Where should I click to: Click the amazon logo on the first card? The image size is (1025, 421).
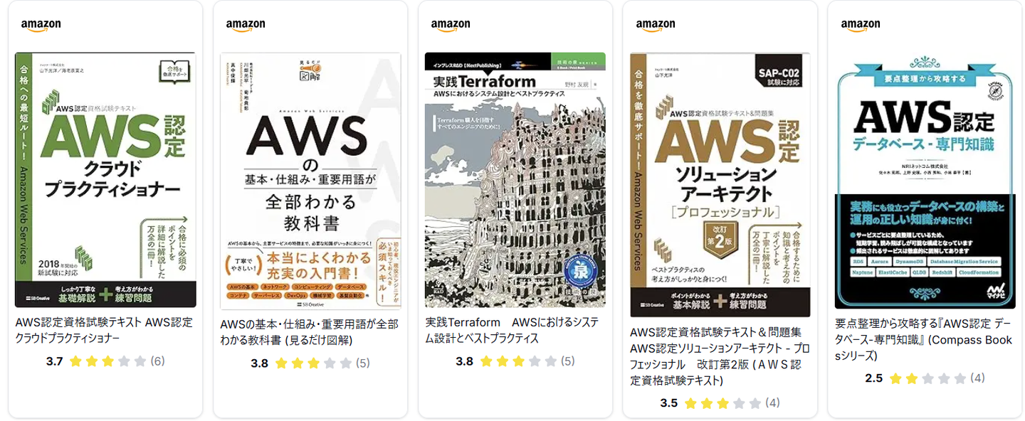click(x=41, y=25)
